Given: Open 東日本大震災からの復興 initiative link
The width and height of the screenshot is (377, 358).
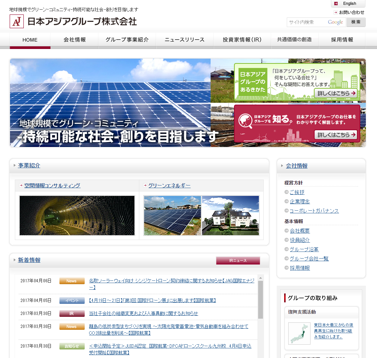Looking at the screenshot, I should [334, 331].
